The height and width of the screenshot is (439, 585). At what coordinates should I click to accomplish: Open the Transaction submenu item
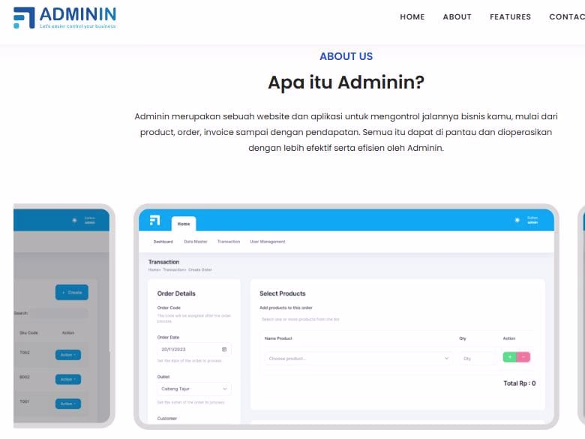point(229,242)
